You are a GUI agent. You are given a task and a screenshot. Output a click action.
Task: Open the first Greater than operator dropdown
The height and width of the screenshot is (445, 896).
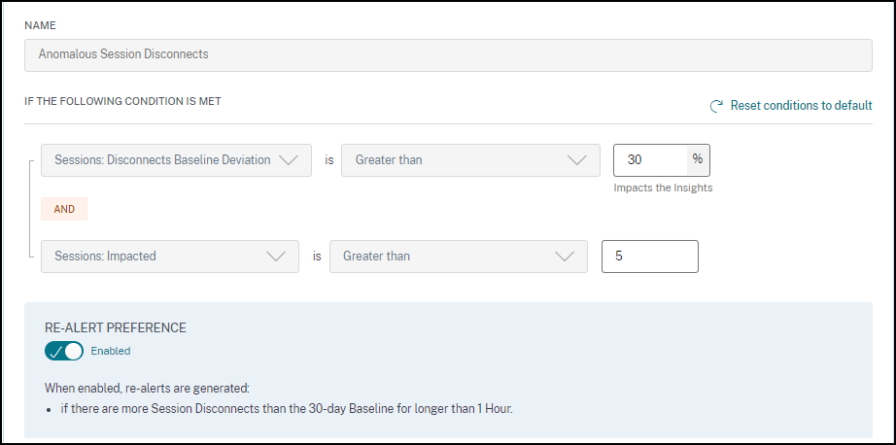[x=457, y=160]
